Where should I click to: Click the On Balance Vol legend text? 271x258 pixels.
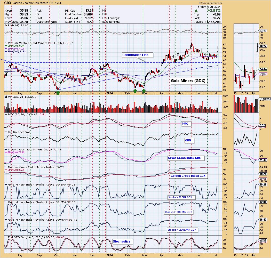click(x=19, y=132)
